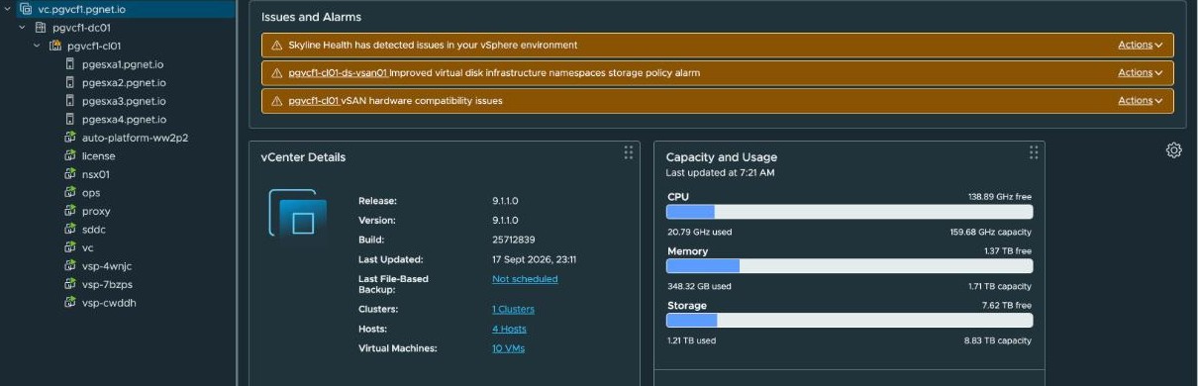Click the VM icon beside the vc entry
The width and height of the screenshot is (1198, 386).
pyautogui.click(x=70, y=247)
